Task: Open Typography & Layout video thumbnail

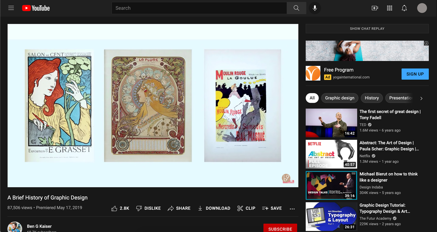Action: coord(331,216)
